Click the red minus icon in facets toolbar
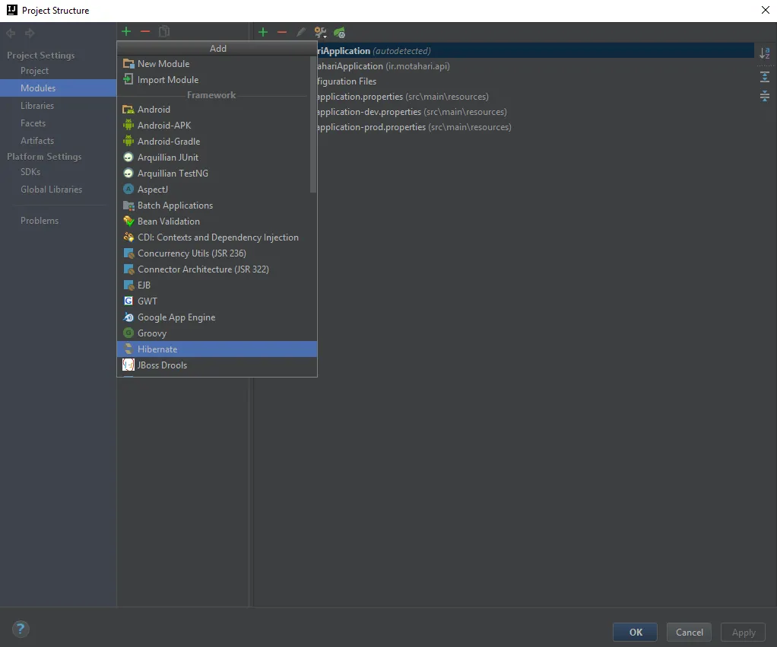 pyautogui.click(x=282, y=33)
